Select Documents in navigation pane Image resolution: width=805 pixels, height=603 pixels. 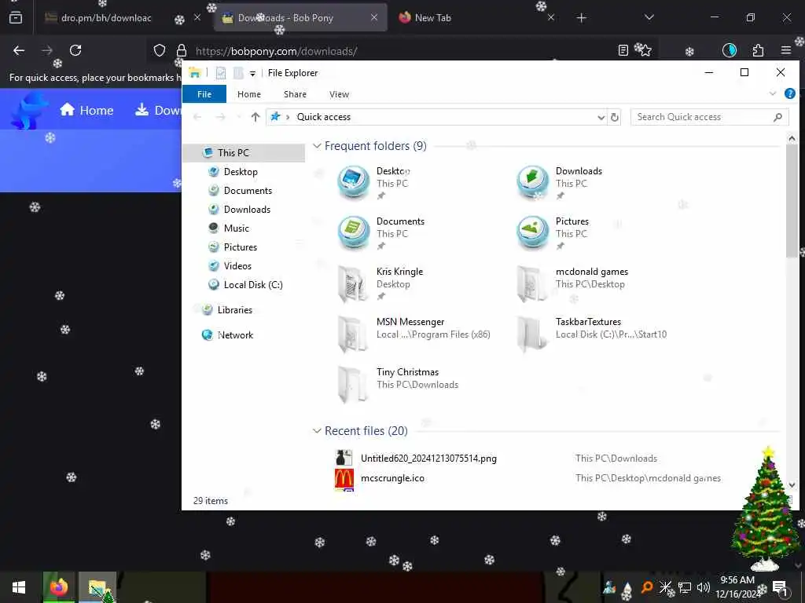(248, 191)
